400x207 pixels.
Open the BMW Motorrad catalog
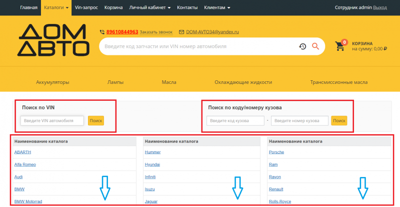point(28,202)
